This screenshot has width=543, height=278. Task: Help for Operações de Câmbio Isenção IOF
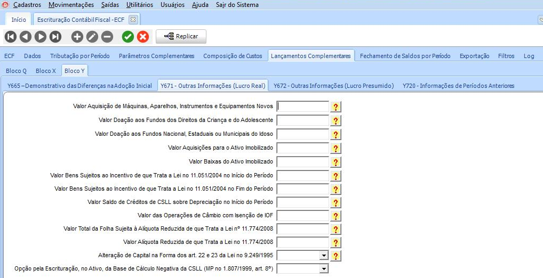pos(336,216)
